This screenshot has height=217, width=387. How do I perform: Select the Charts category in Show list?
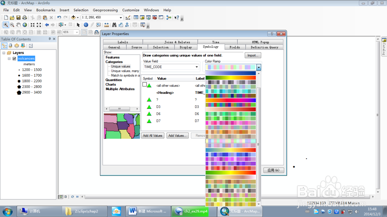111,85
